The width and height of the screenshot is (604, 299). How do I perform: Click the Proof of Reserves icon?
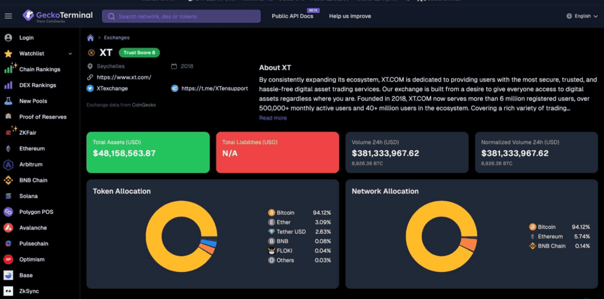pyautogui.click(x=8, y=117)
